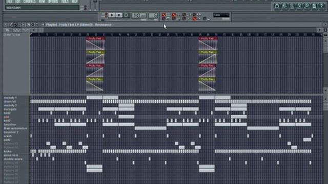Viewport: 328px width, 184px height.
Task: Click the Playlist title Fruity Fast LP Resonance
Action: coord(78,25)
